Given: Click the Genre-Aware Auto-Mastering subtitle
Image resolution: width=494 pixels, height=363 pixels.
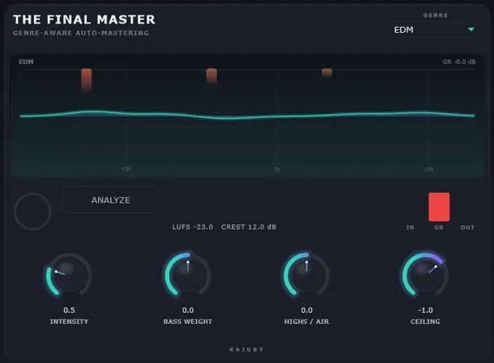Looking at the screenshot, I should click(x=81, y=33).
